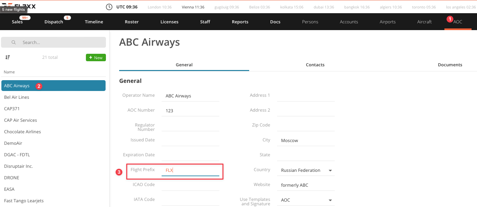The image size is (477, 207).
Task: Click the magnifier icon in search box
Action: pyautogui.click(x=14, y=42)
